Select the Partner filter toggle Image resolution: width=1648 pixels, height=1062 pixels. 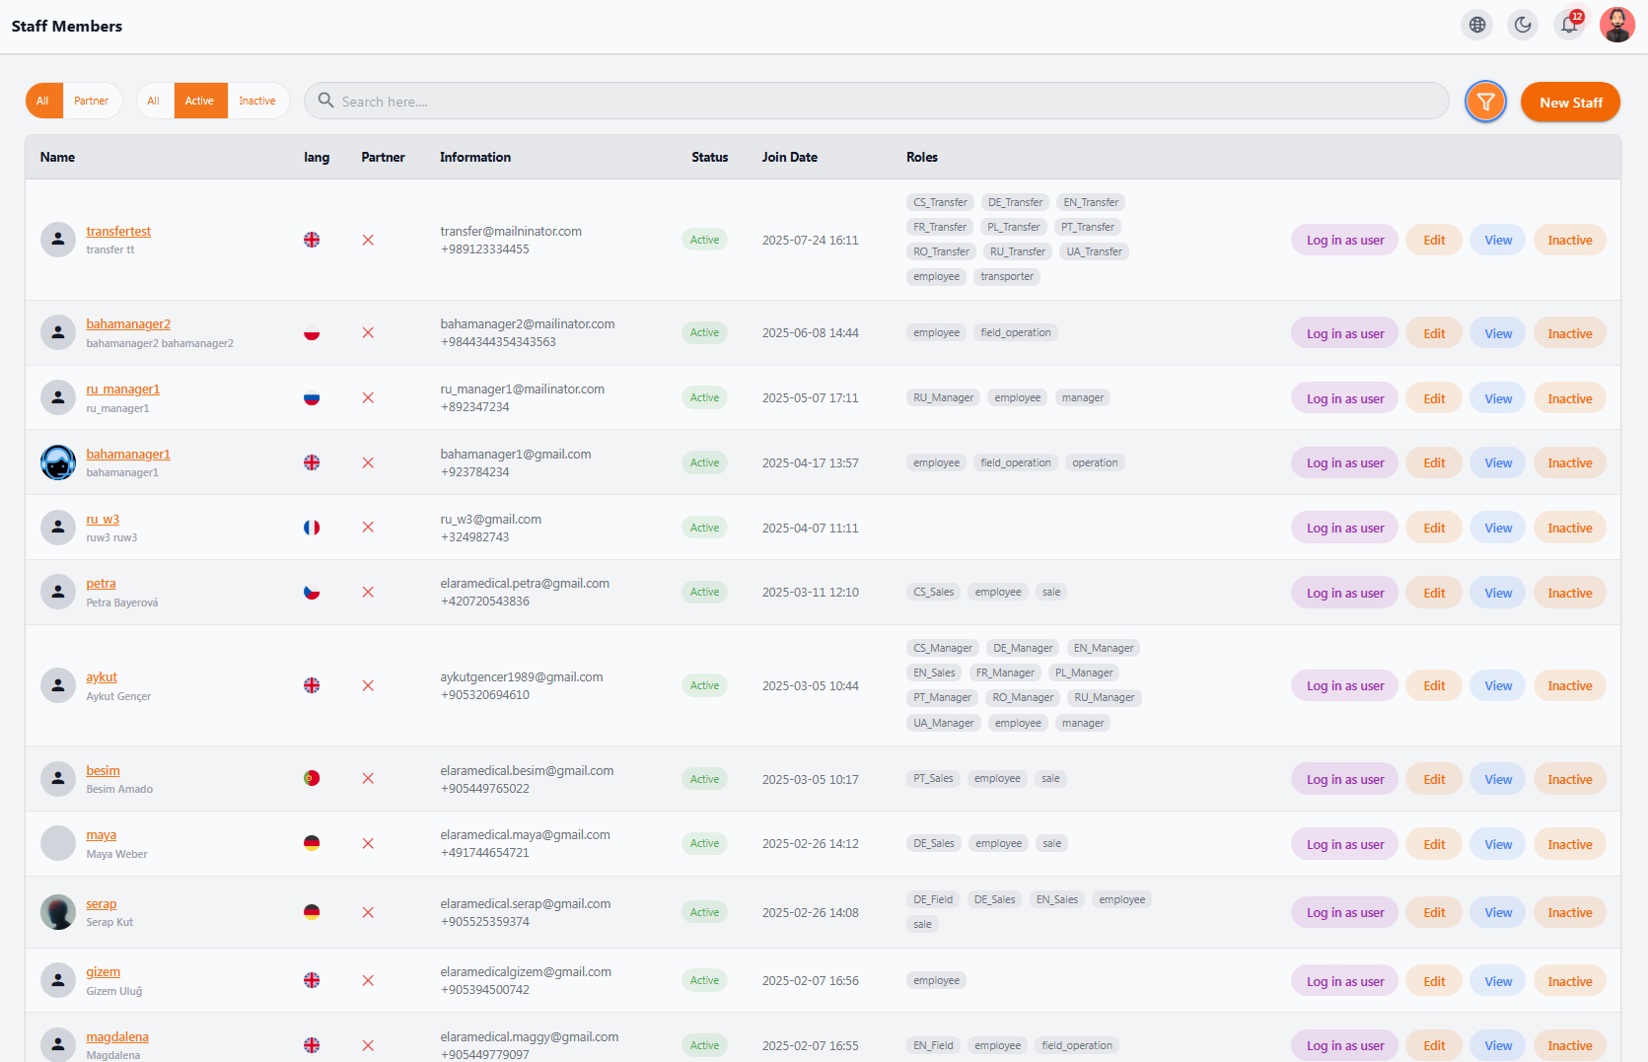pyautogui.click(x=92, y=101)
